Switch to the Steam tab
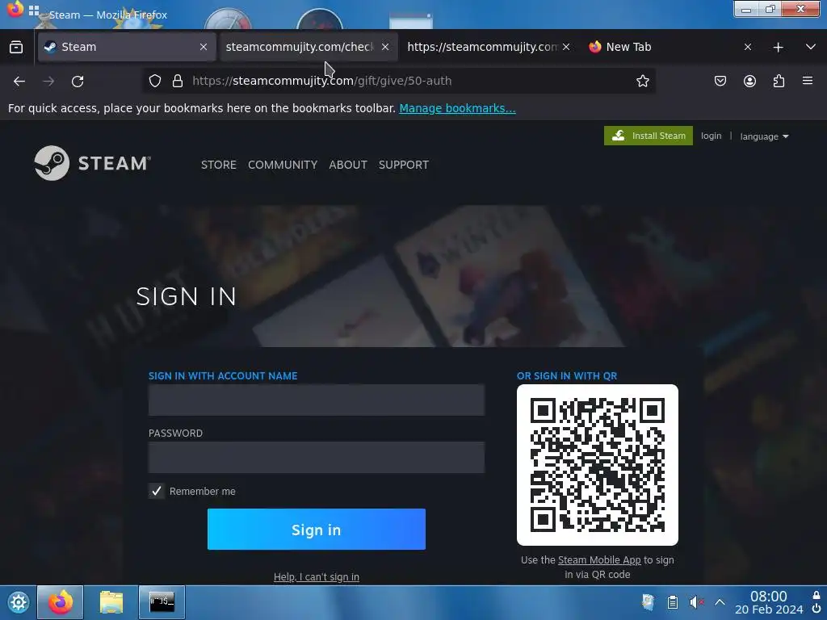The image size is (827, 620). click(x=127, y=47)
